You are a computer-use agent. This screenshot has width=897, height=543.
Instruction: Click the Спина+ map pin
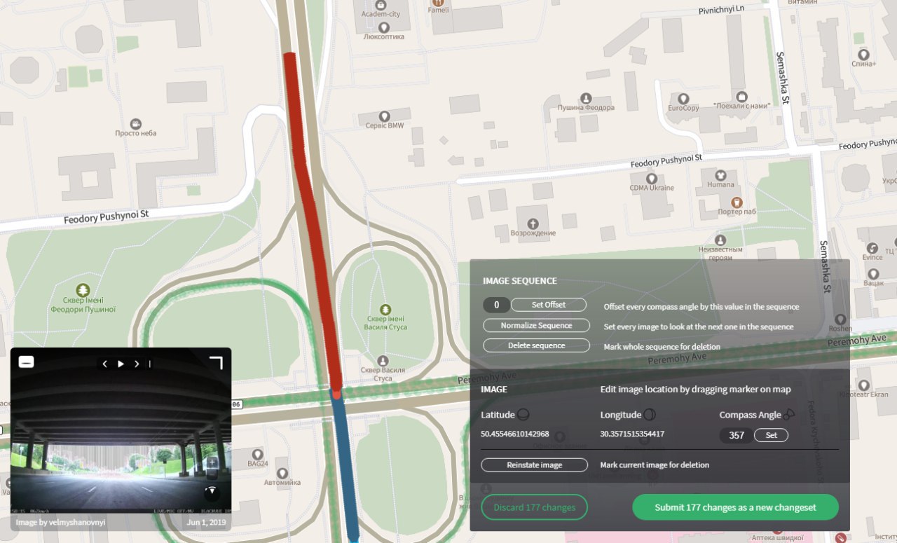click(x=863, y=54)
